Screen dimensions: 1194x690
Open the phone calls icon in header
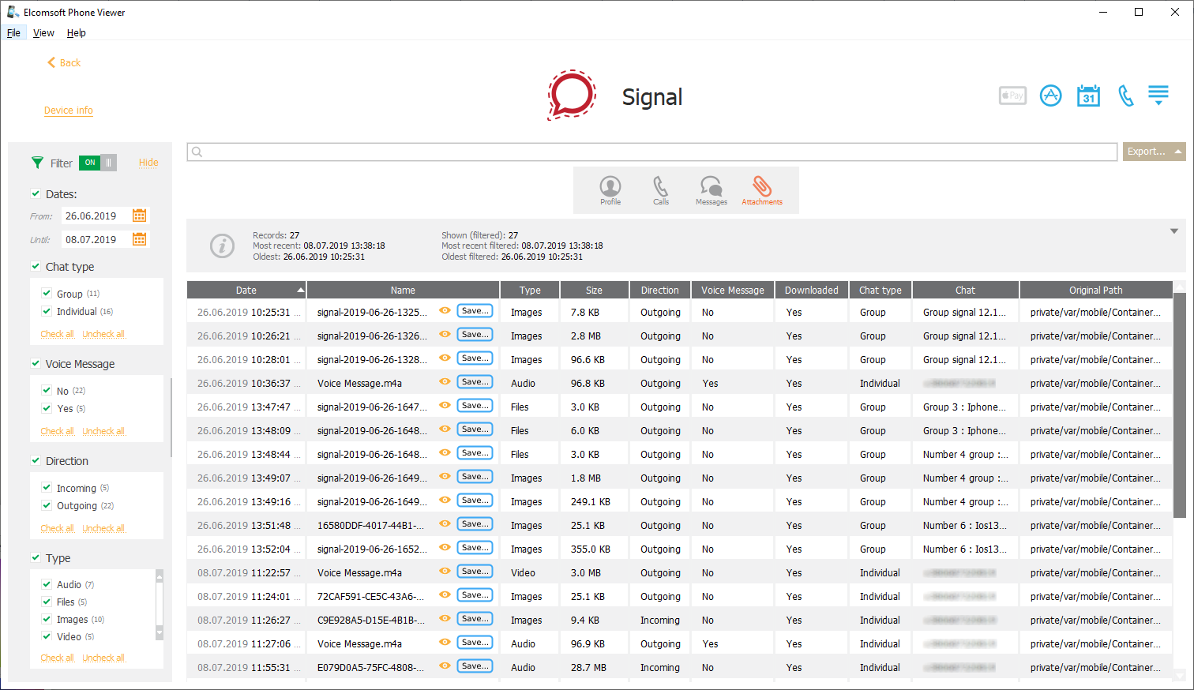(1125, 96)
